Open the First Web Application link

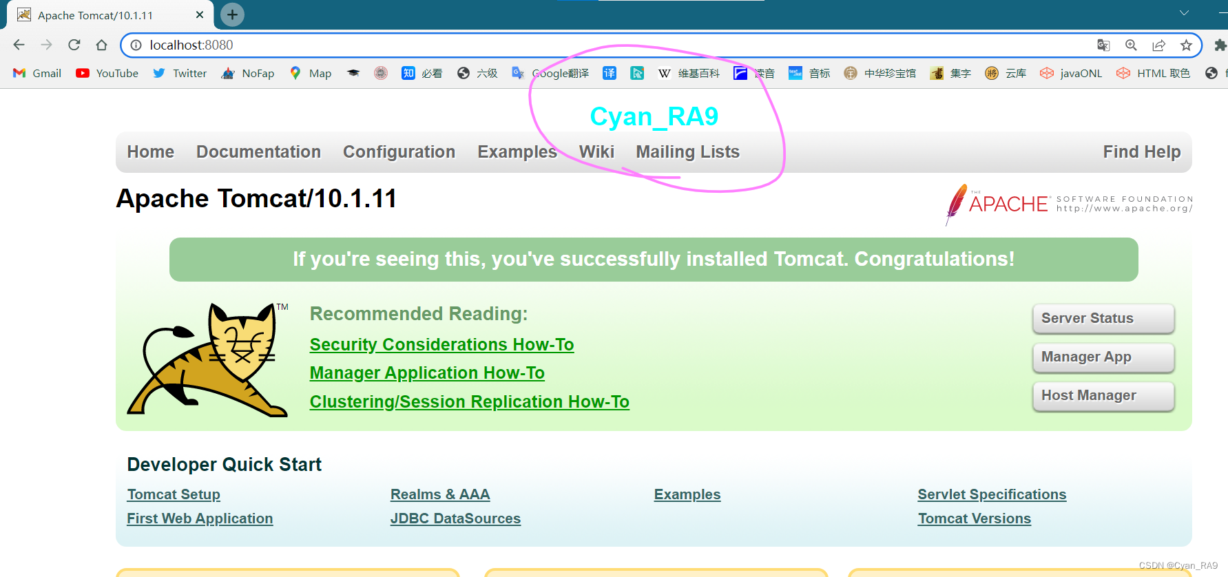pos(200,518)
